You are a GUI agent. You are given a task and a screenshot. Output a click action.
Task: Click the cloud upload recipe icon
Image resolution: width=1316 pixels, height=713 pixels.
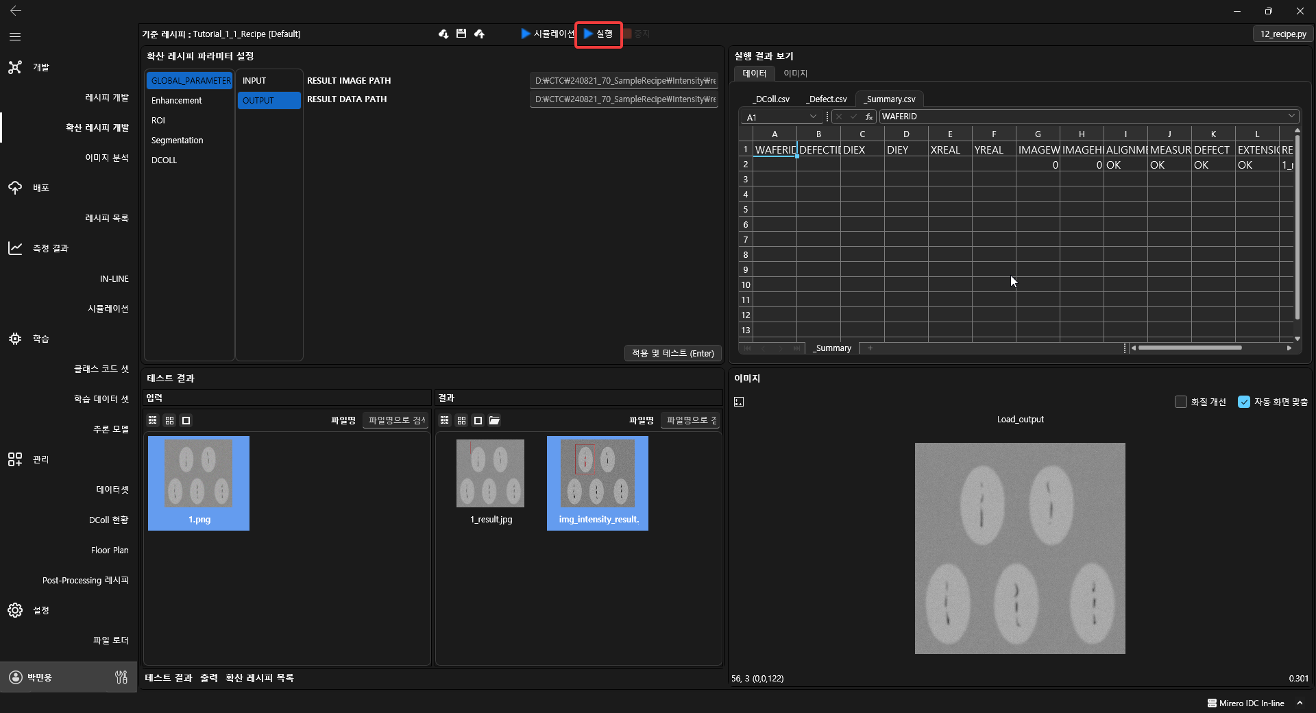click(x=479, y=34)
